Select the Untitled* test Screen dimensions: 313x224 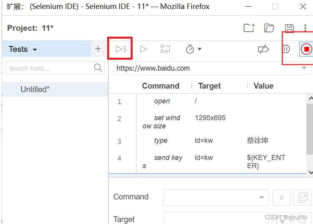coord(55,89)
